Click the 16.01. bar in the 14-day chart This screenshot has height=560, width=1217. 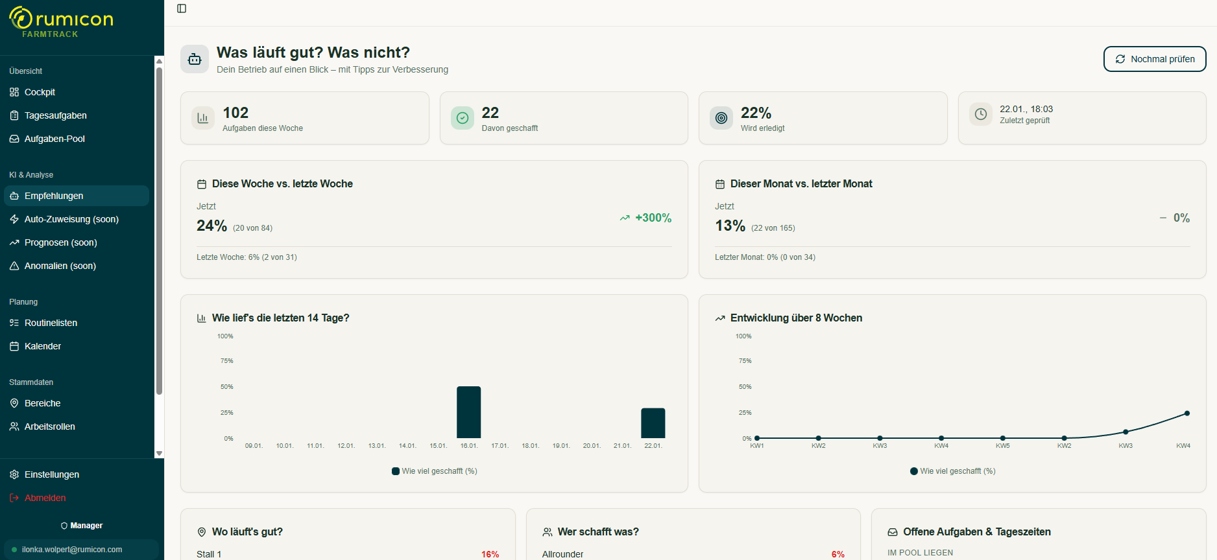(468, 412)
